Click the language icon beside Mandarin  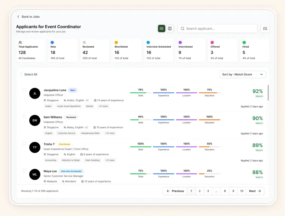[63, 181]
